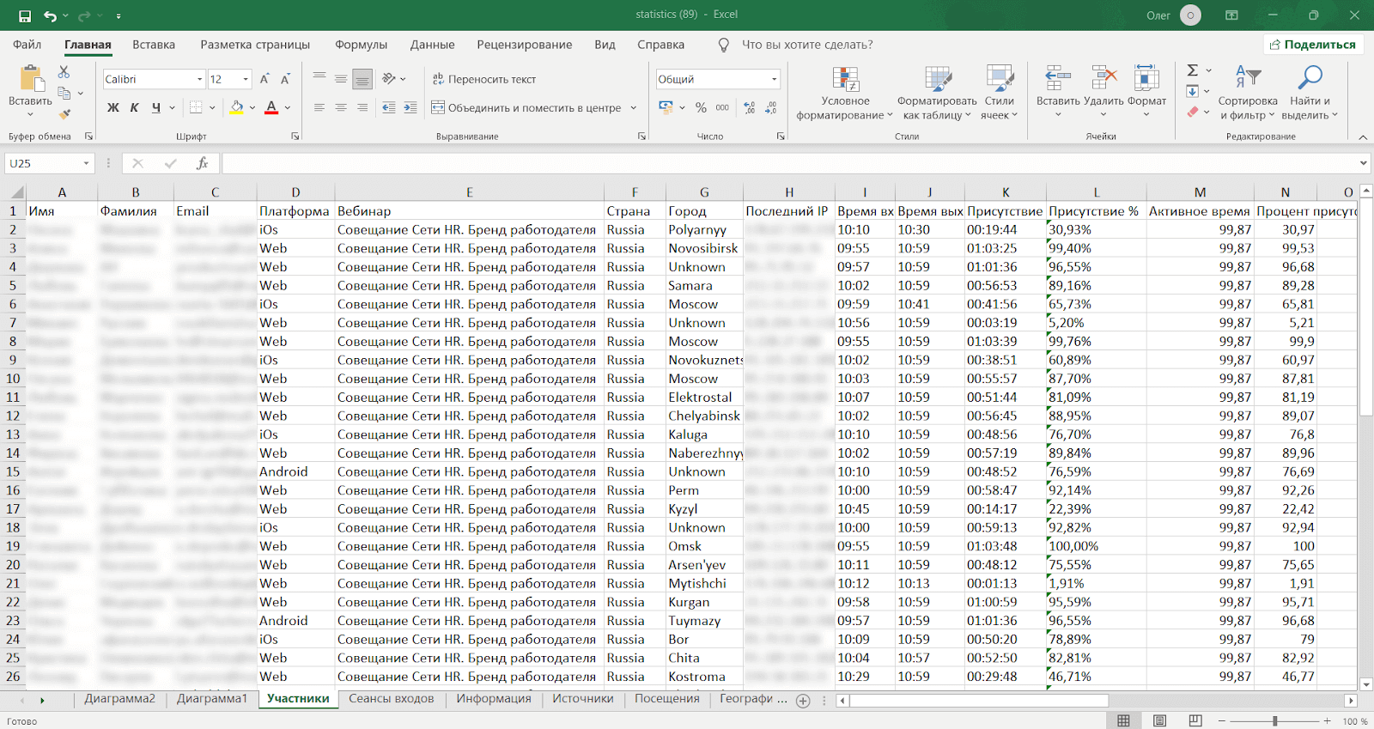Open the Calibri font name dropdown

[x=199, y=79]
